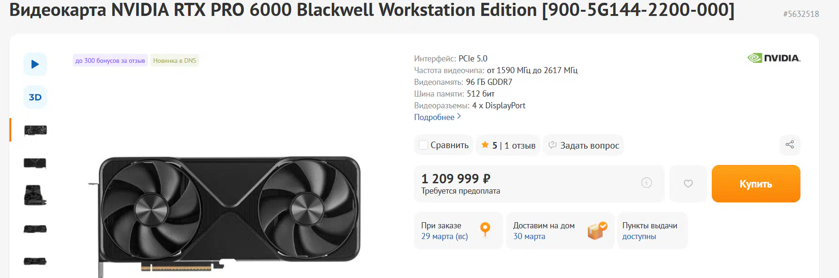Click the home delivery box icon
The image size is (839, 278).
point(597,230)
